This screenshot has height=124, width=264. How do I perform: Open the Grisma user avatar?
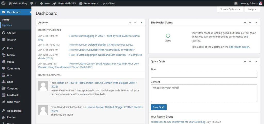coord(260,3)
